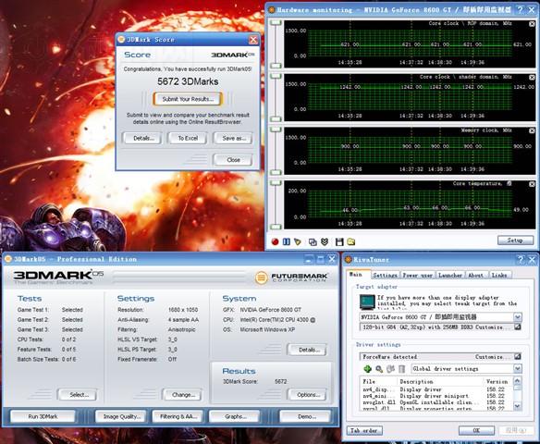Click the grayed palette icon in Driver settings
This screenshot has width=540, height=444.
[390, 369]
